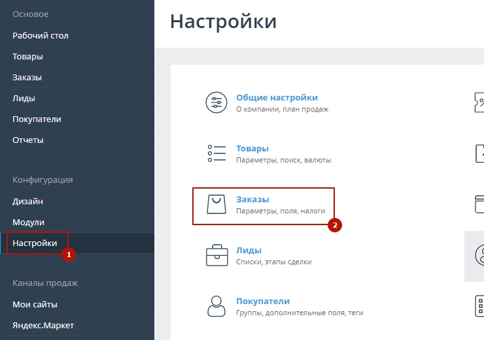This screenshot has width=484, height=340.
Task: Open Покупатели in the left sidebar menu
Action: [37, 119]
